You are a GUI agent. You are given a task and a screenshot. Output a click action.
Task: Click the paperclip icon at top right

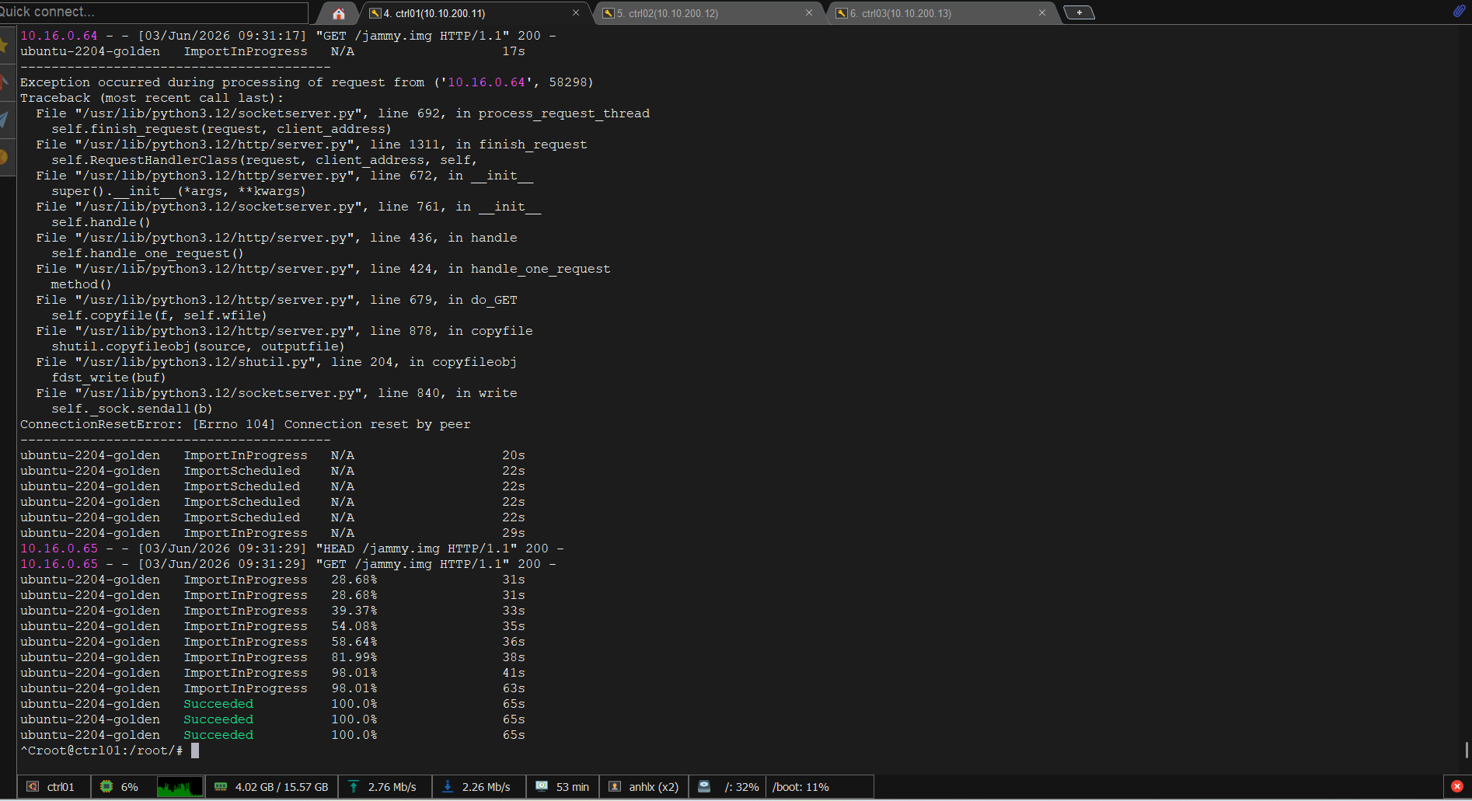click(1459, 11)
